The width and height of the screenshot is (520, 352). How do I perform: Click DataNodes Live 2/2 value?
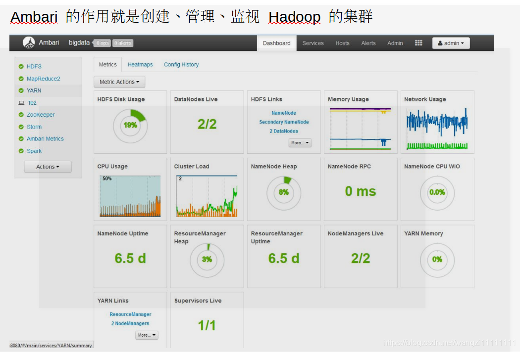pos(207,125)
